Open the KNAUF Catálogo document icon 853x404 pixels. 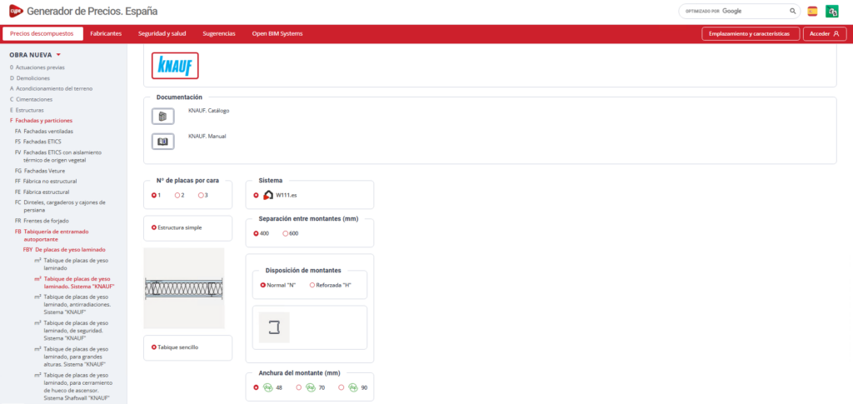163,116
